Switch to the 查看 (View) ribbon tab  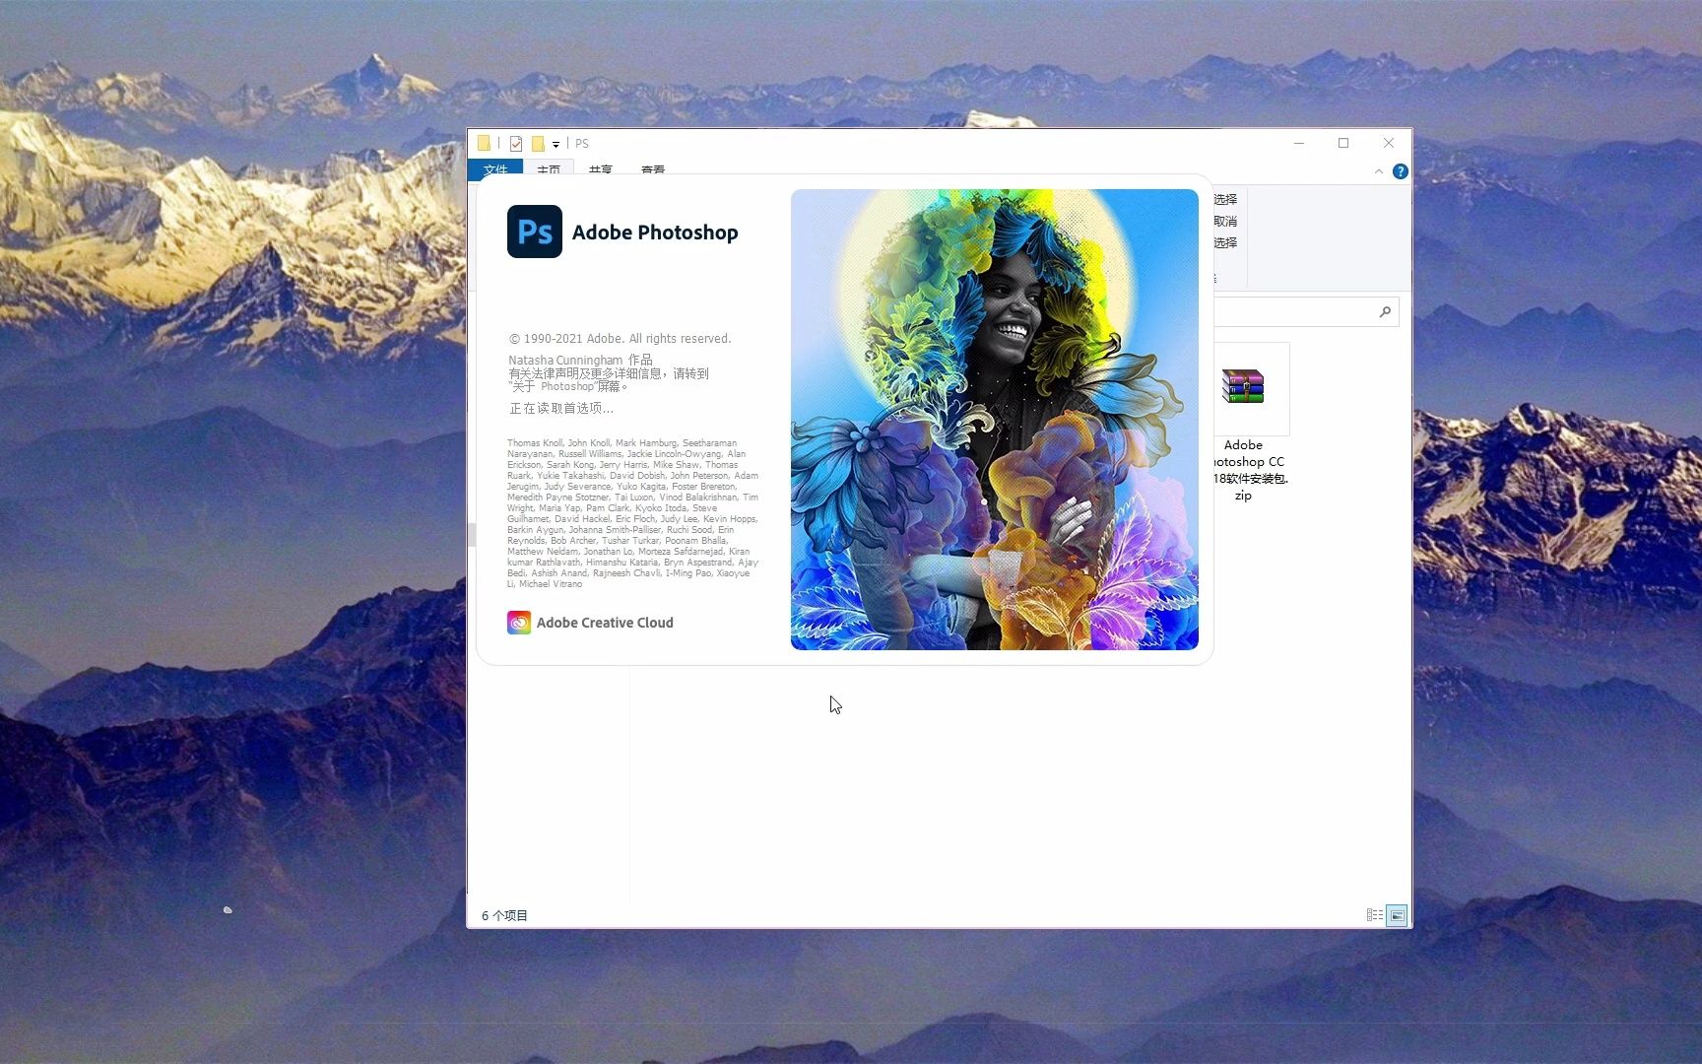tap(654, 169)
